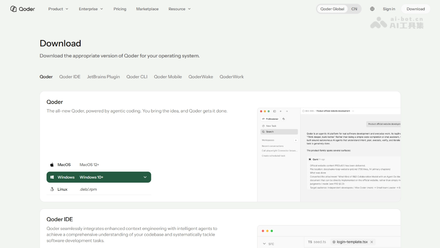Click the Download button in the header
The height and width of the screenshot is (248, 440).
tap(415, 9)
